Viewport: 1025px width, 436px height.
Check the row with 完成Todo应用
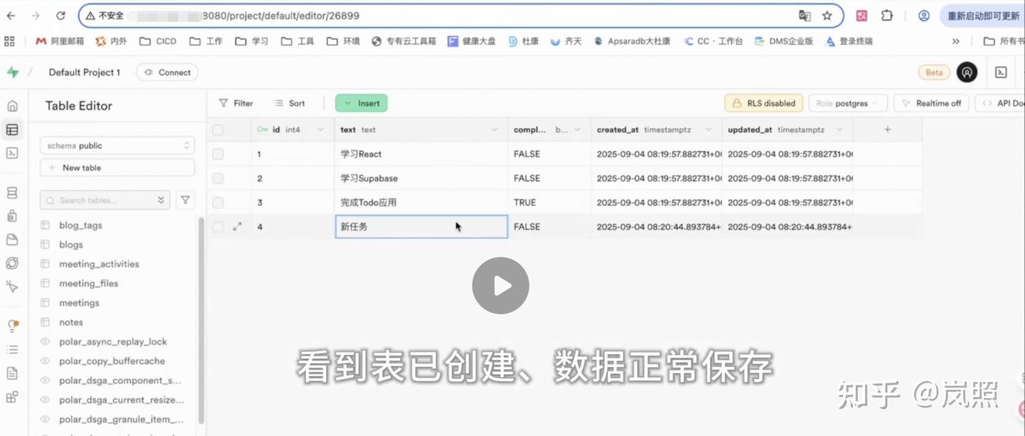tap(217, 202)
